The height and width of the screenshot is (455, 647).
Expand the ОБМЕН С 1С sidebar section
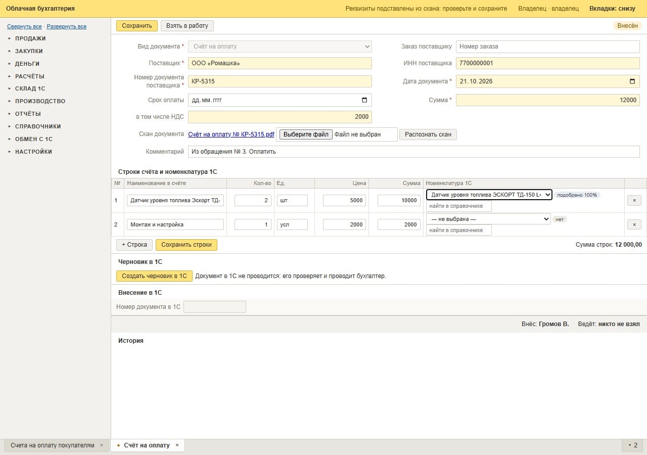point(34,139)
